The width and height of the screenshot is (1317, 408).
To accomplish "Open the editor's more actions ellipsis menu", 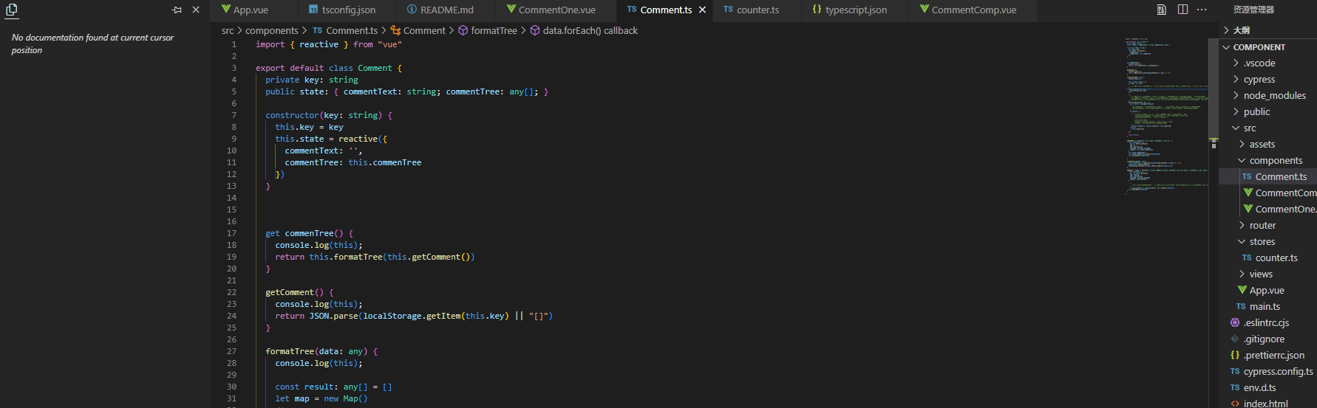I will pos(1202,10).
